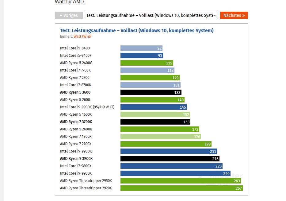Click the "Einheit:" label text
This screenshot has width=286, height=201.
[x=65, y=36]
